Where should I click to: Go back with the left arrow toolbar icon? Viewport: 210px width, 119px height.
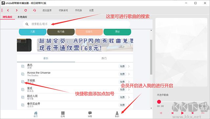[8, 10]
